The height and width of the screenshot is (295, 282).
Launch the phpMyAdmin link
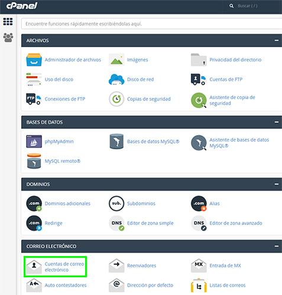click(x=59, y=142)
